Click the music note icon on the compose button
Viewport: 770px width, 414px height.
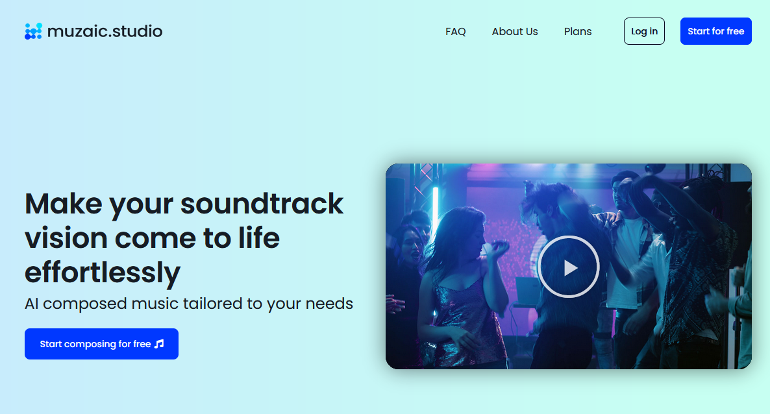[x=159, y=344]
